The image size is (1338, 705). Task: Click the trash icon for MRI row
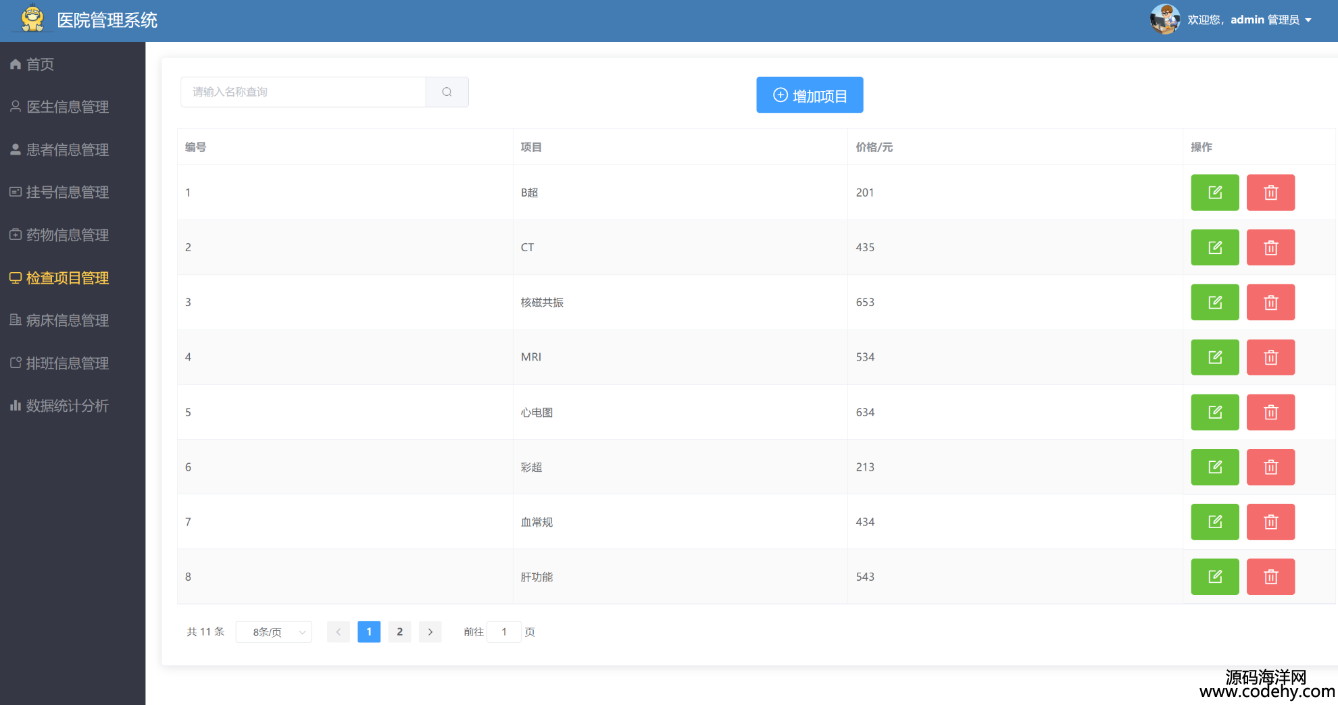click(x=1270, y=357)
